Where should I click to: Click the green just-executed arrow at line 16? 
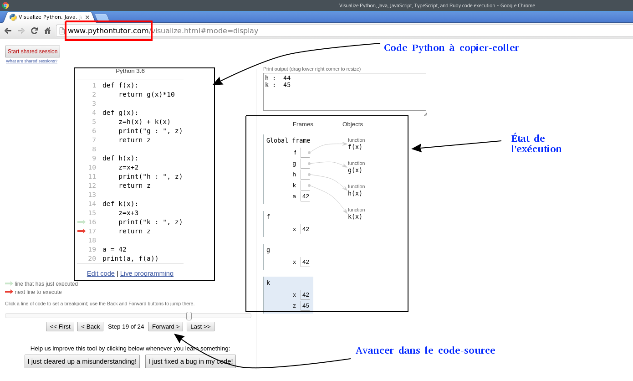point(82,222)
